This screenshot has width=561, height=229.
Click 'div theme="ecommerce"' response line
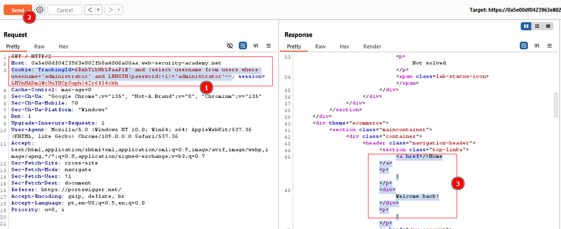[x=350, y=123]
